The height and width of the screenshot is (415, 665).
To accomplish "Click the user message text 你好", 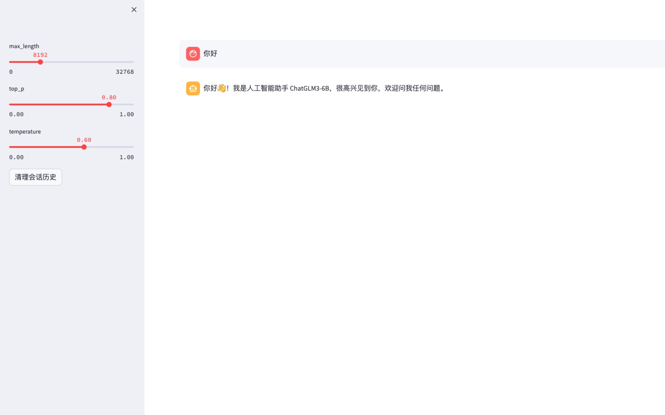I will [x=210, y=53].
